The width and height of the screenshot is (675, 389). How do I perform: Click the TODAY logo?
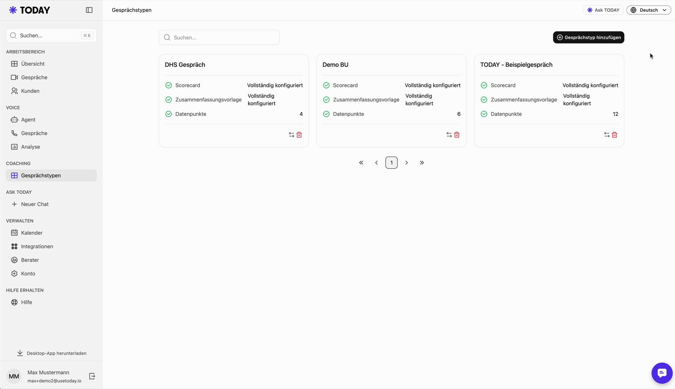pos(29,10)
